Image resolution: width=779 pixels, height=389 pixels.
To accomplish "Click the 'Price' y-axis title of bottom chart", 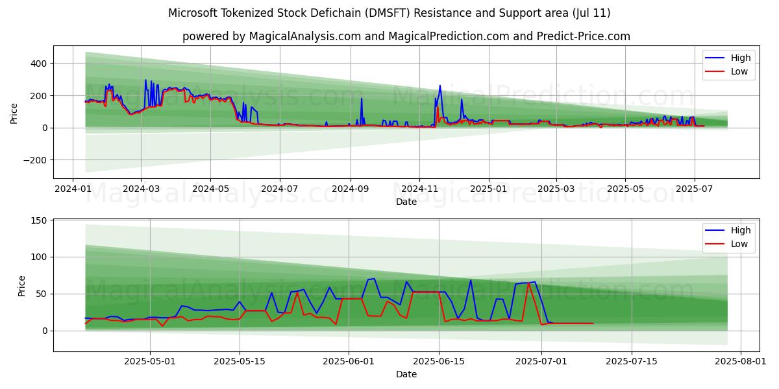I will 21,285.
